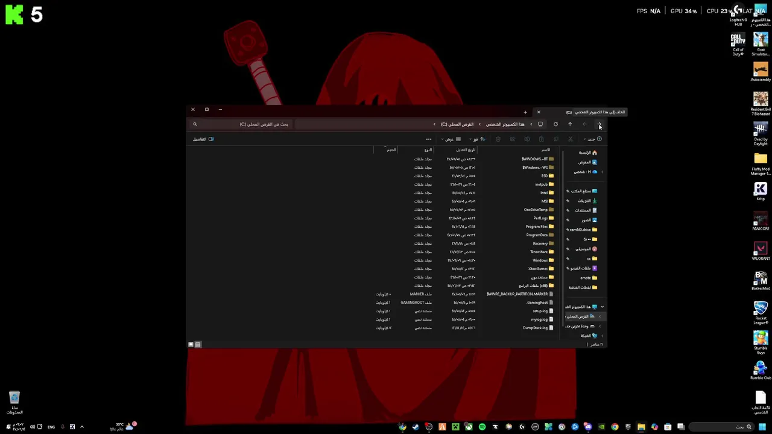This screenshot has height=434, width=772.
Task: Select the ProgramData folder
Action: click(x=540, y=235)
